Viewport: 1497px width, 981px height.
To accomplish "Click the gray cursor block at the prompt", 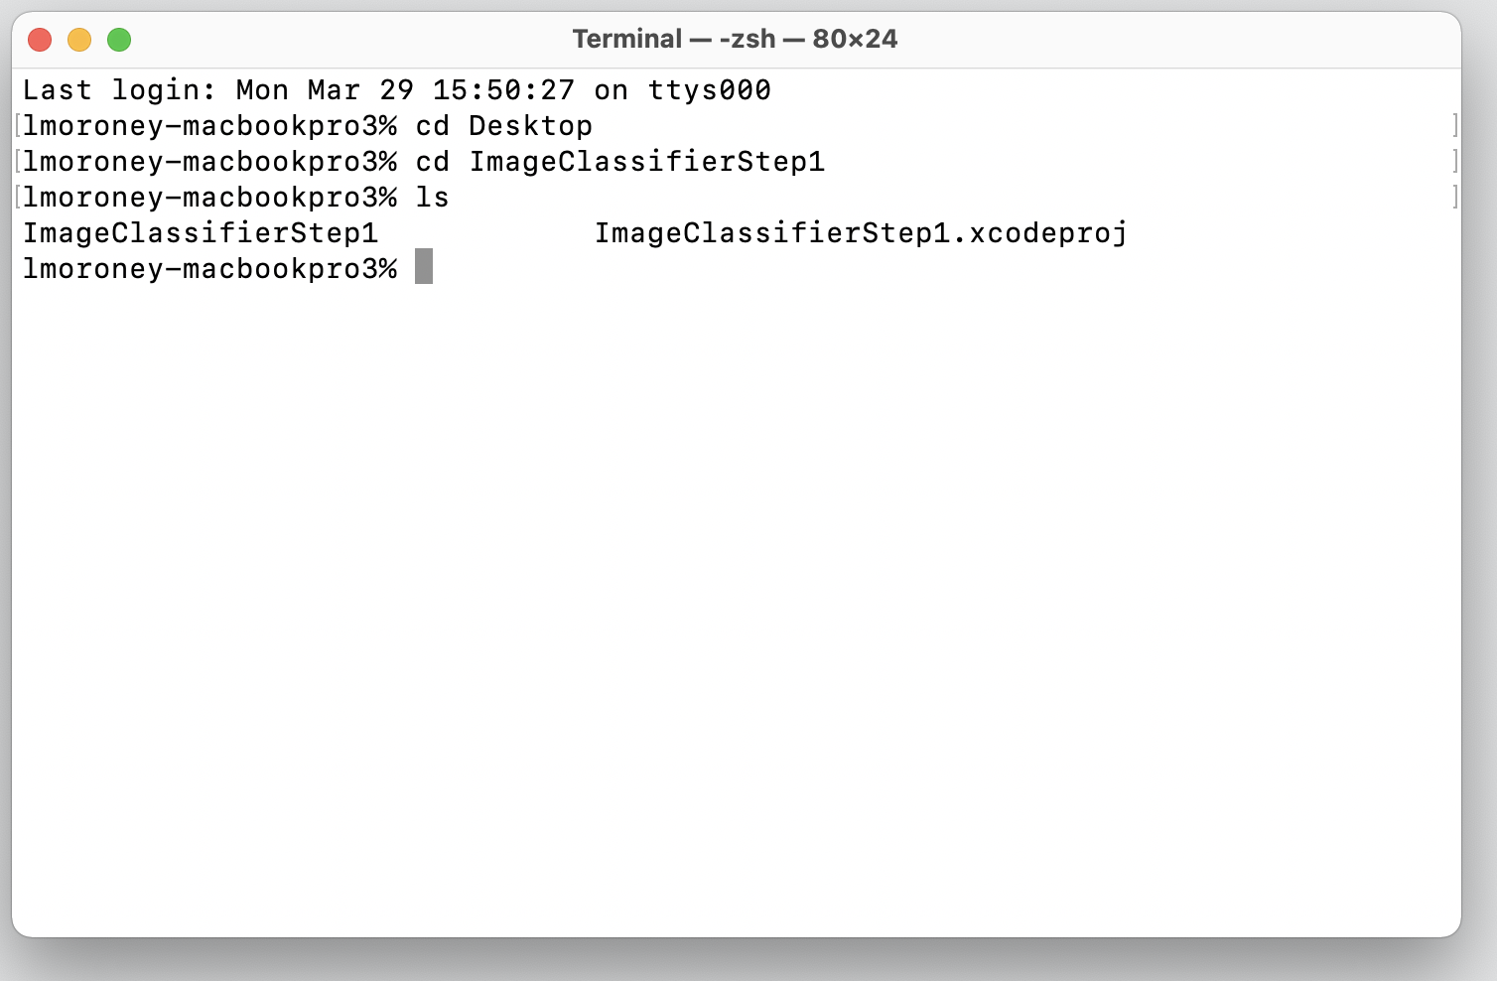I will (x=424, y=266).
